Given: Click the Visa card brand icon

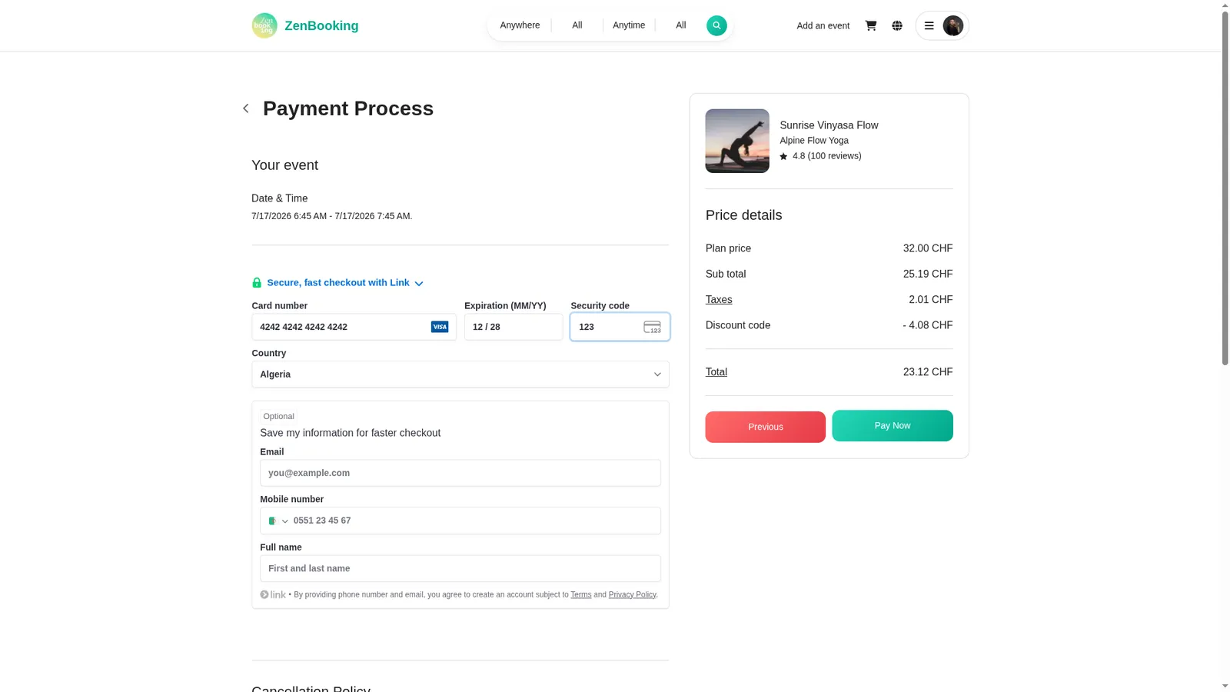Looking at the screenshot, I should 440,327.
